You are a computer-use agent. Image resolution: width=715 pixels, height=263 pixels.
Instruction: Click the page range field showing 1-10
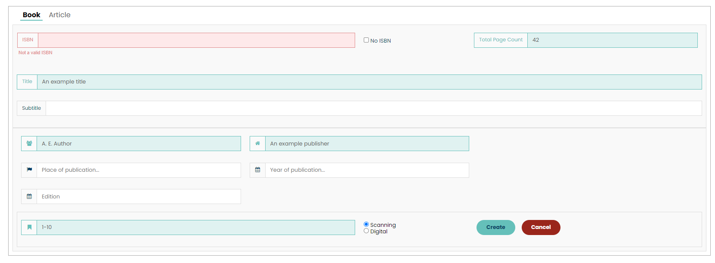(195, 228)
